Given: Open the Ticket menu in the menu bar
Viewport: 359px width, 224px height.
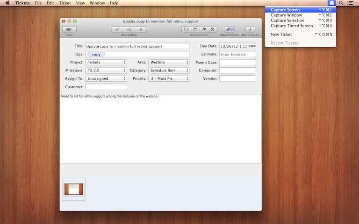Looking at the screenshot, I should click(x=65, y=3).
